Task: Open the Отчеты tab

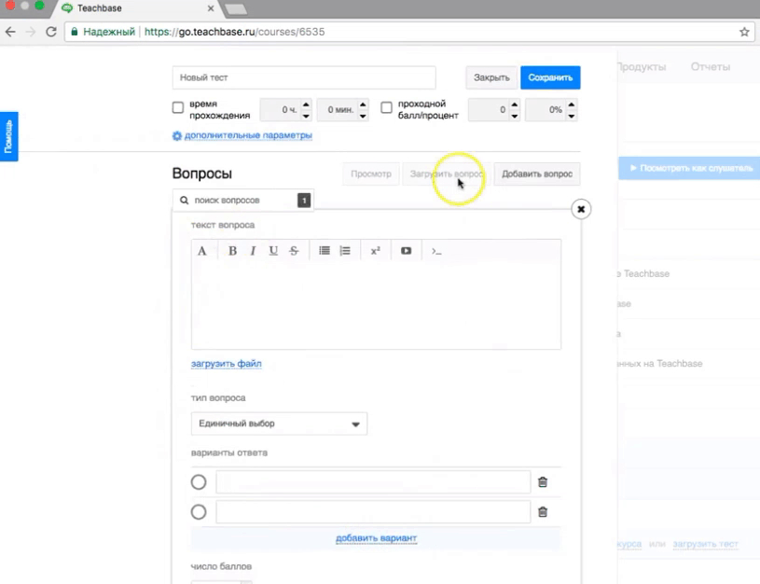Action: (x=710, y=67)
